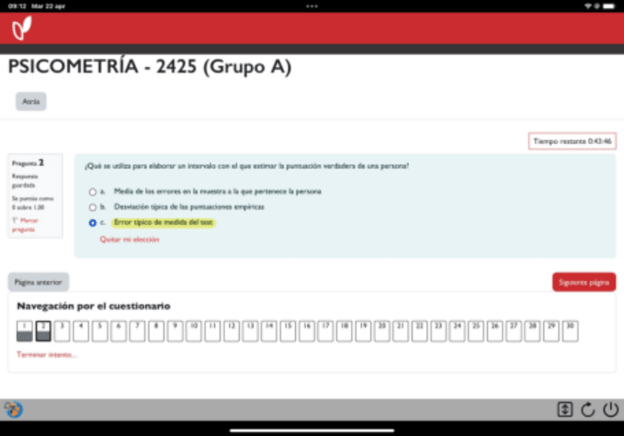Jump to question 22 in the quiz navigation
The width and height of the screenshot is (624, 436).
click(419, 331)
